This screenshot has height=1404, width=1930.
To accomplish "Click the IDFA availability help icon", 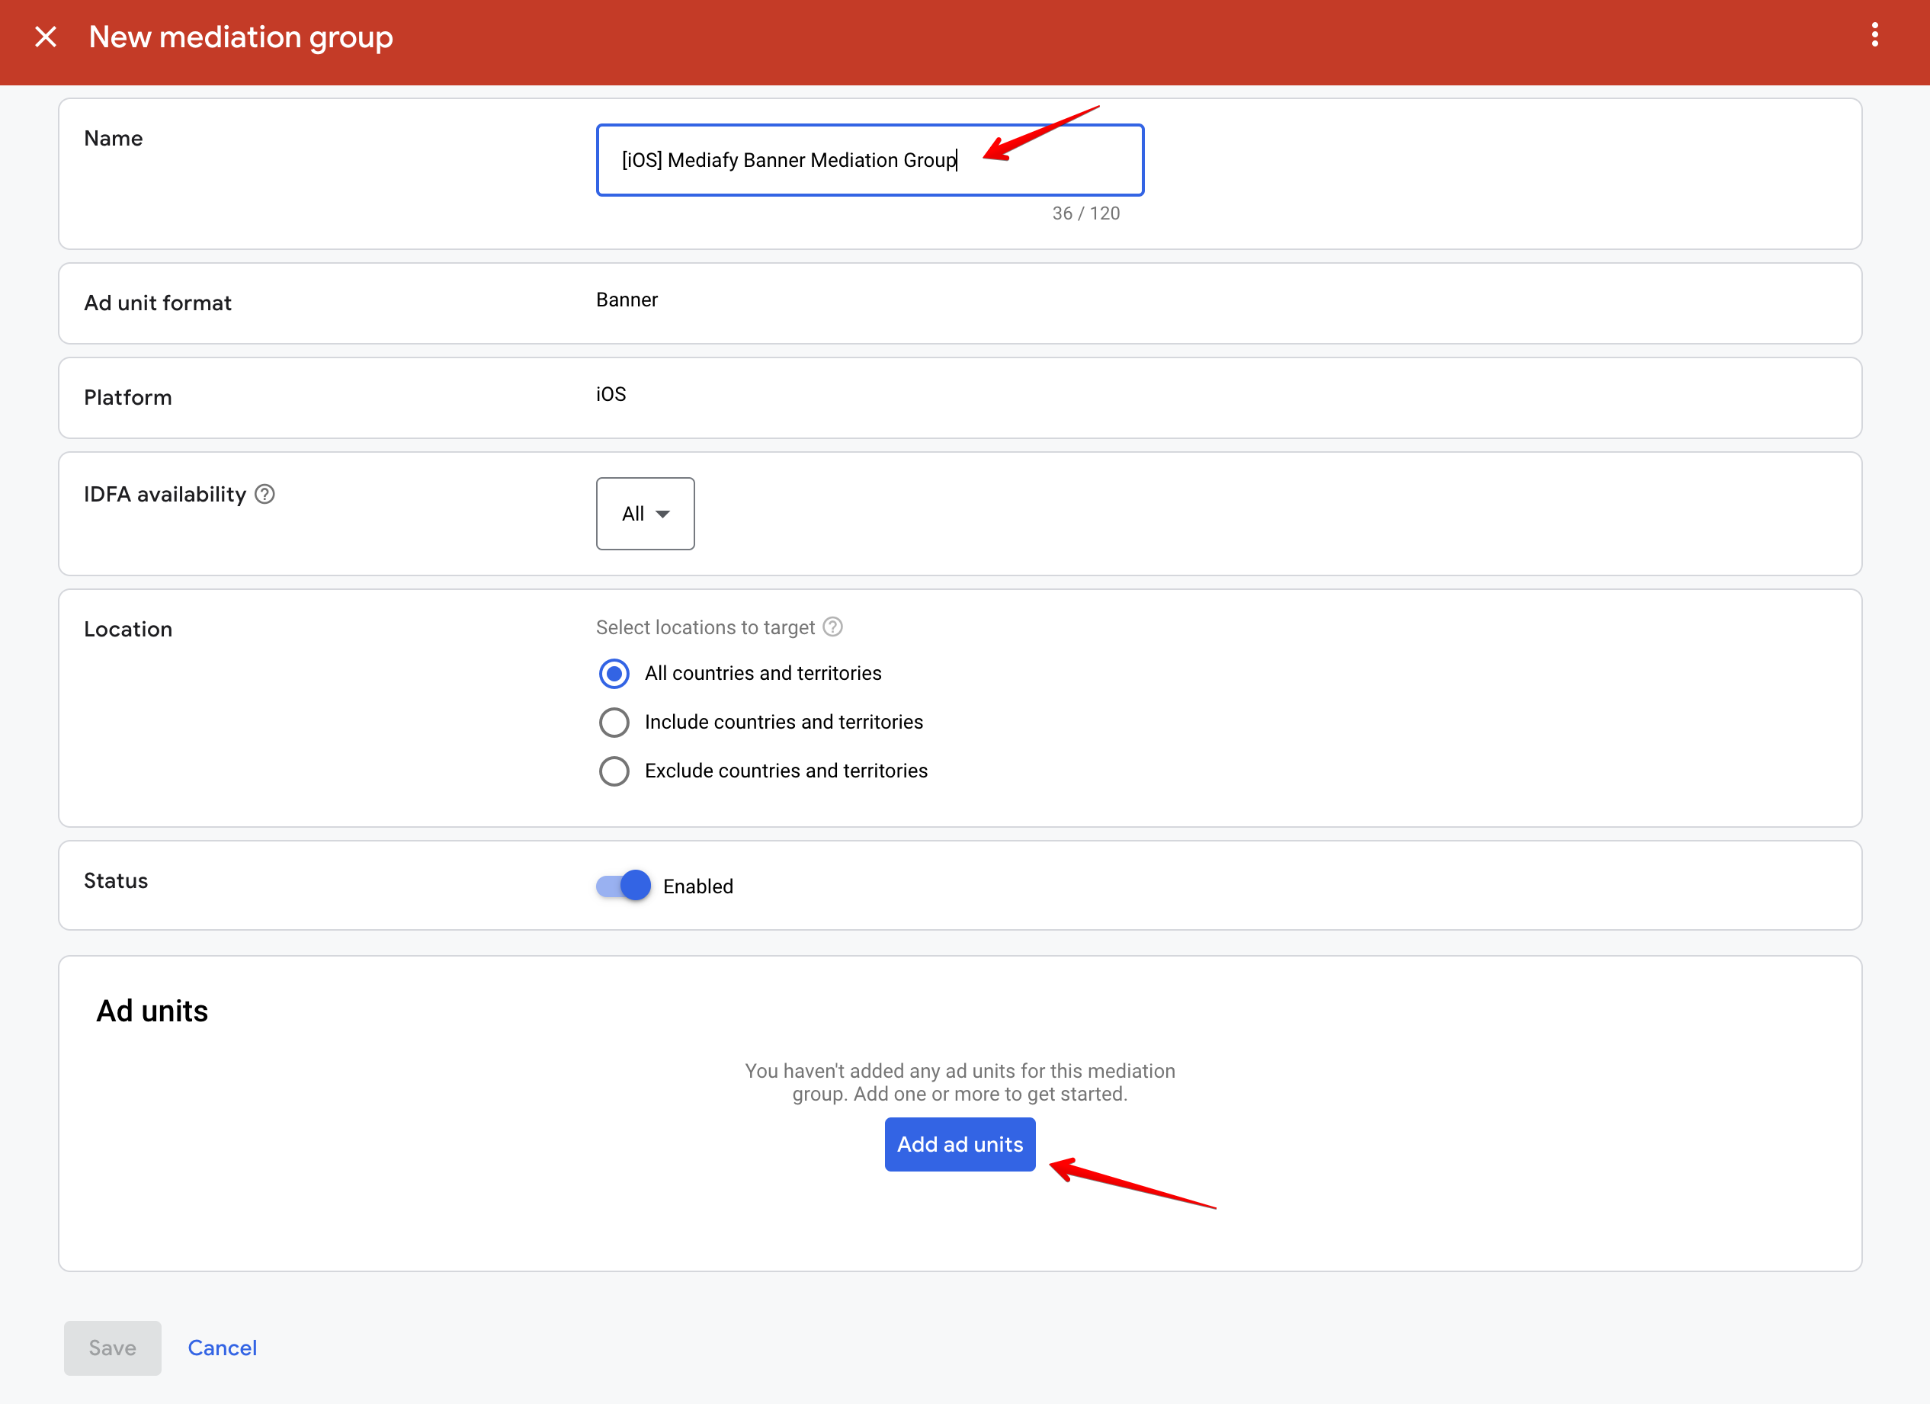I will 264,495.
